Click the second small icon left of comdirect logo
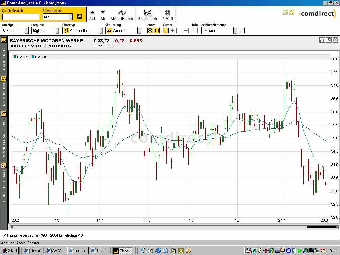 pyautogui.click(x=292, y=12)
